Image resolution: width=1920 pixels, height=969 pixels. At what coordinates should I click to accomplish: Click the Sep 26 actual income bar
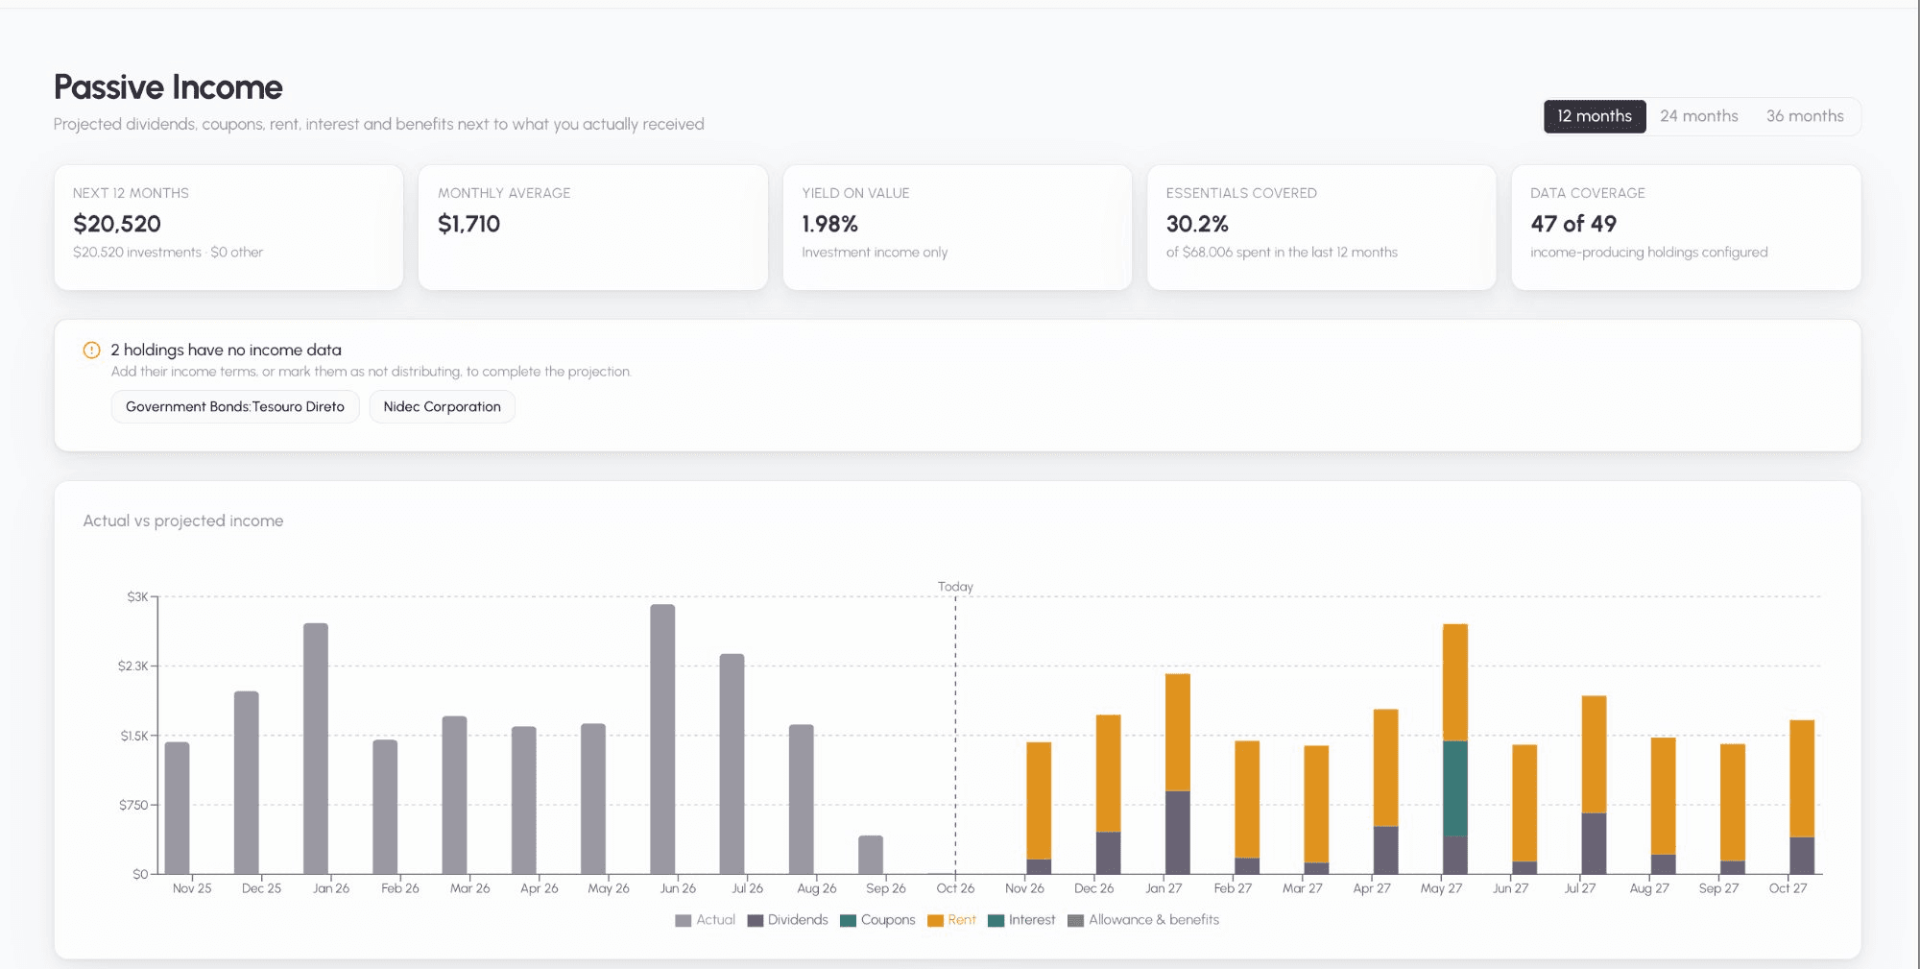871,855
